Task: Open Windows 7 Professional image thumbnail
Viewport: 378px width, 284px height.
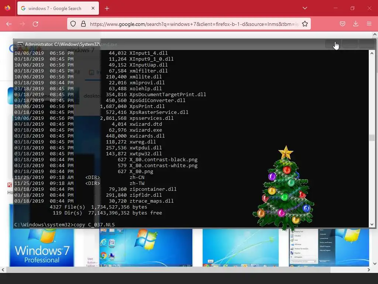Action: tap(42, 247)
